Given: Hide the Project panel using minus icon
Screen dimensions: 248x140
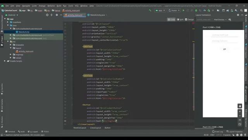Looking at the screenshot, I should click(61, 15).
